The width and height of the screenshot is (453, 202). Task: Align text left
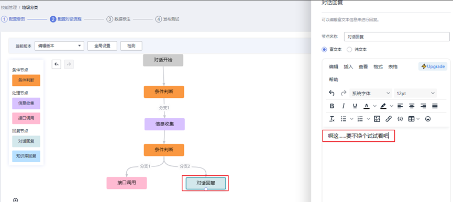pyautogui.click(x=400, y=106)
